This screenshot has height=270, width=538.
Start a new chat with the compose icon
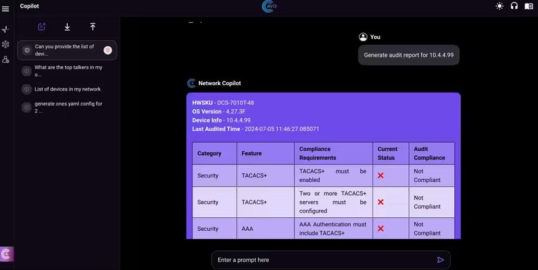pyautogui.click(x=42, y=27)
